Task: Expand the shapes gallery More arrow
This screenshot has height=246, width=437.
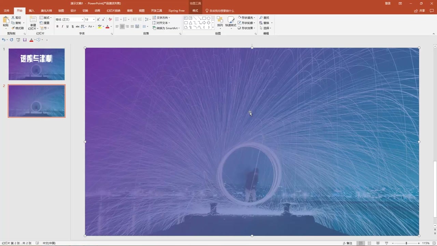Action: coord(213,27)
